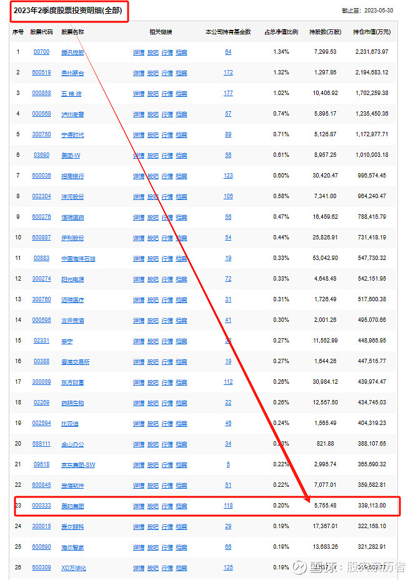Open 美团-W stock name link
This screenshot has height=580, width=418.
[x=71, y=156]
